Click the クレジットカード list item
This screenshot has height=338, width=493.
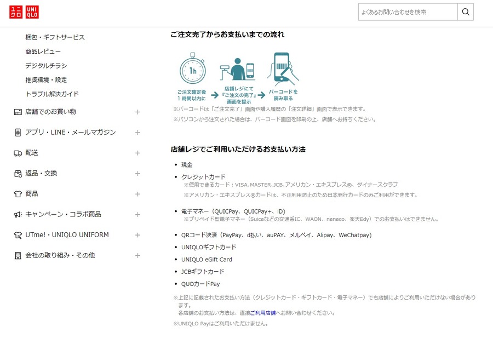click(x=203, y=177)
